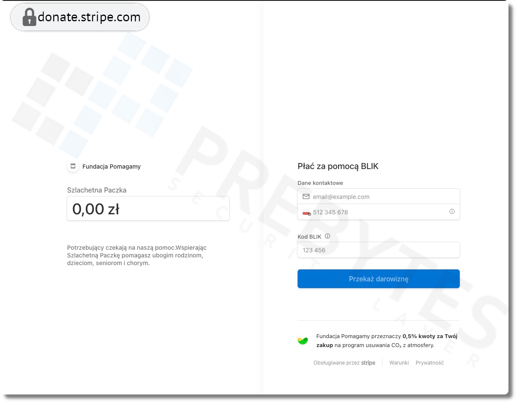Show the info tooltip next to Kod BLIK
This screenshot has height=403, width=517.
coord(327,236)
